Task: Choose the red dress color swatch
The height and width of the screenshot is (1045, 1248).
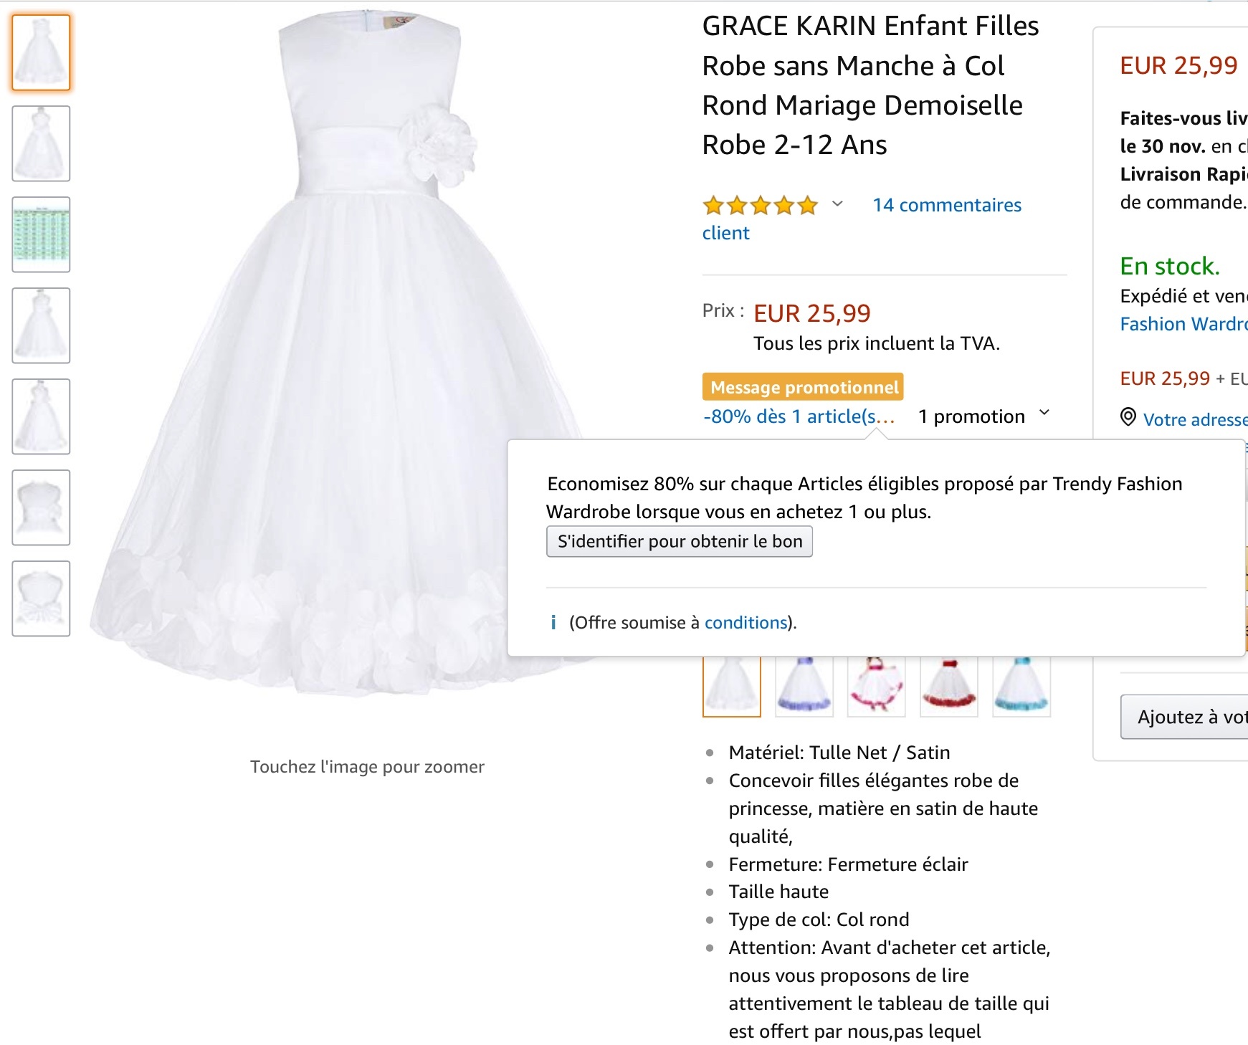Action: point(948,686)
